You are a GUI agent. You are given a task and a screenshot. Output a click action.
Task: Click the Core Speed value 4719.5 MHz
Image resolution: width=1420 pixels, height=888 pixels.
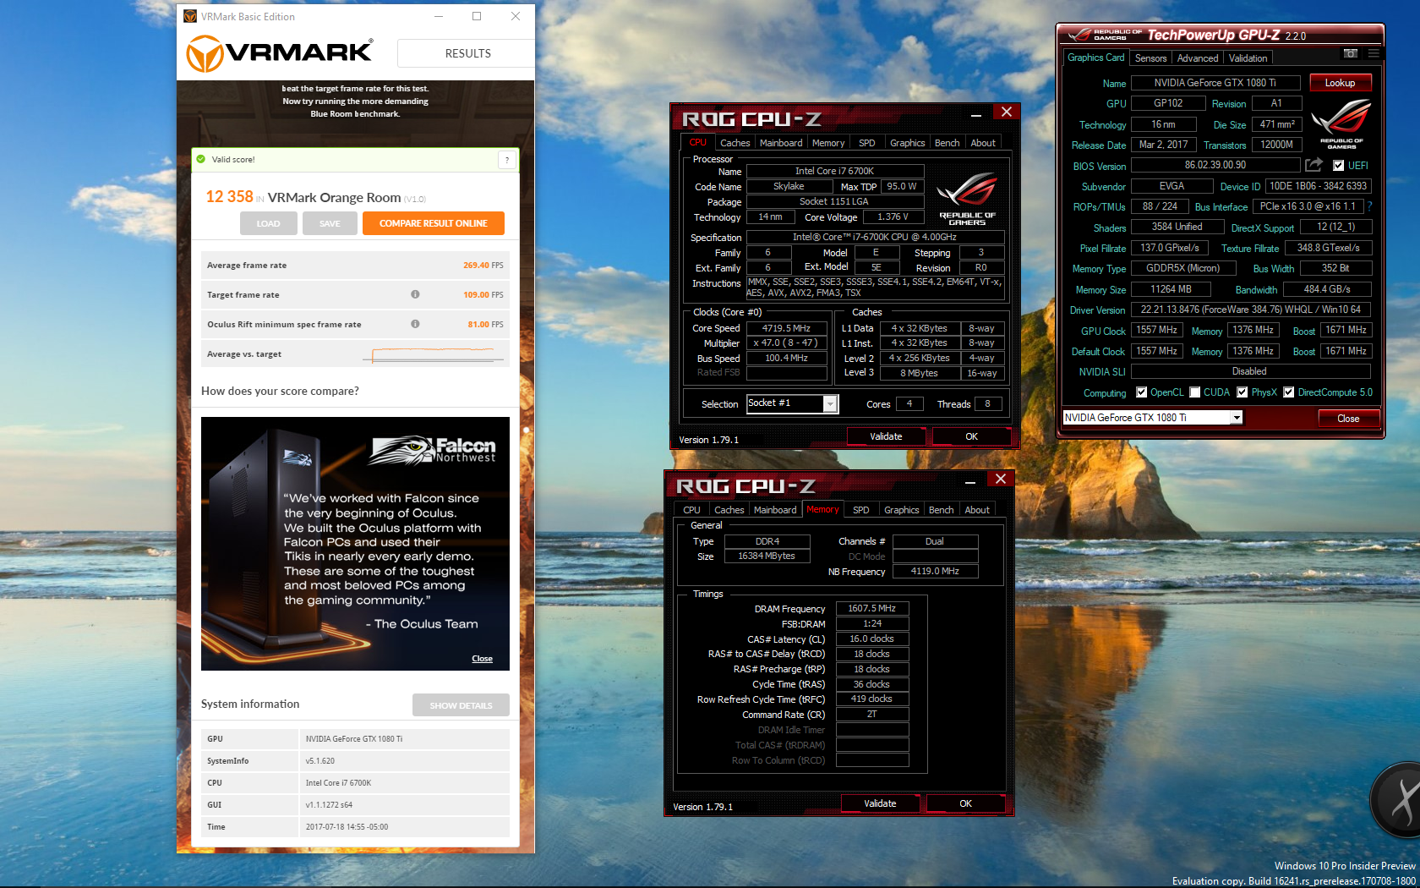point(786,328)
